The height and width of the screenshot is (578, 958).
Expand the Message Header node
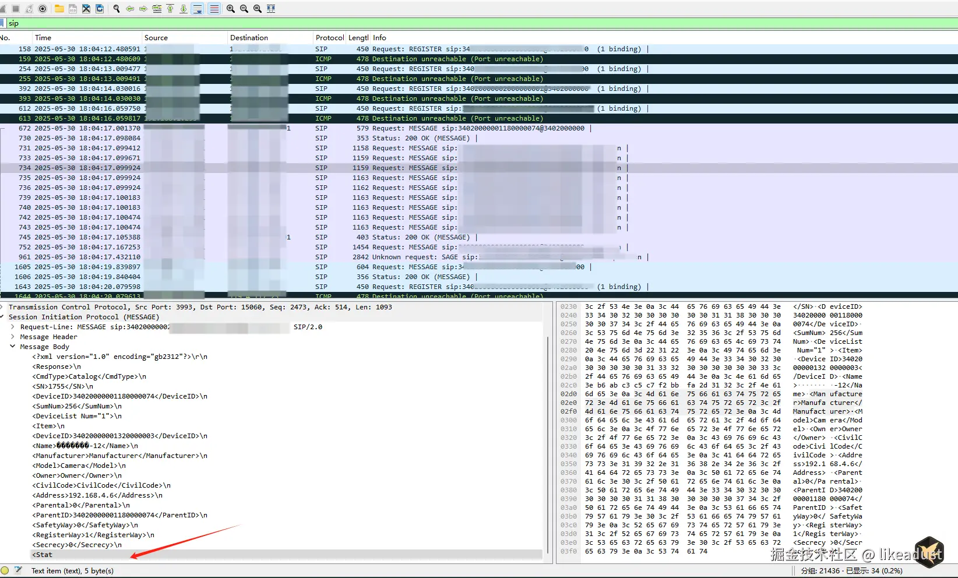(12, 337)
